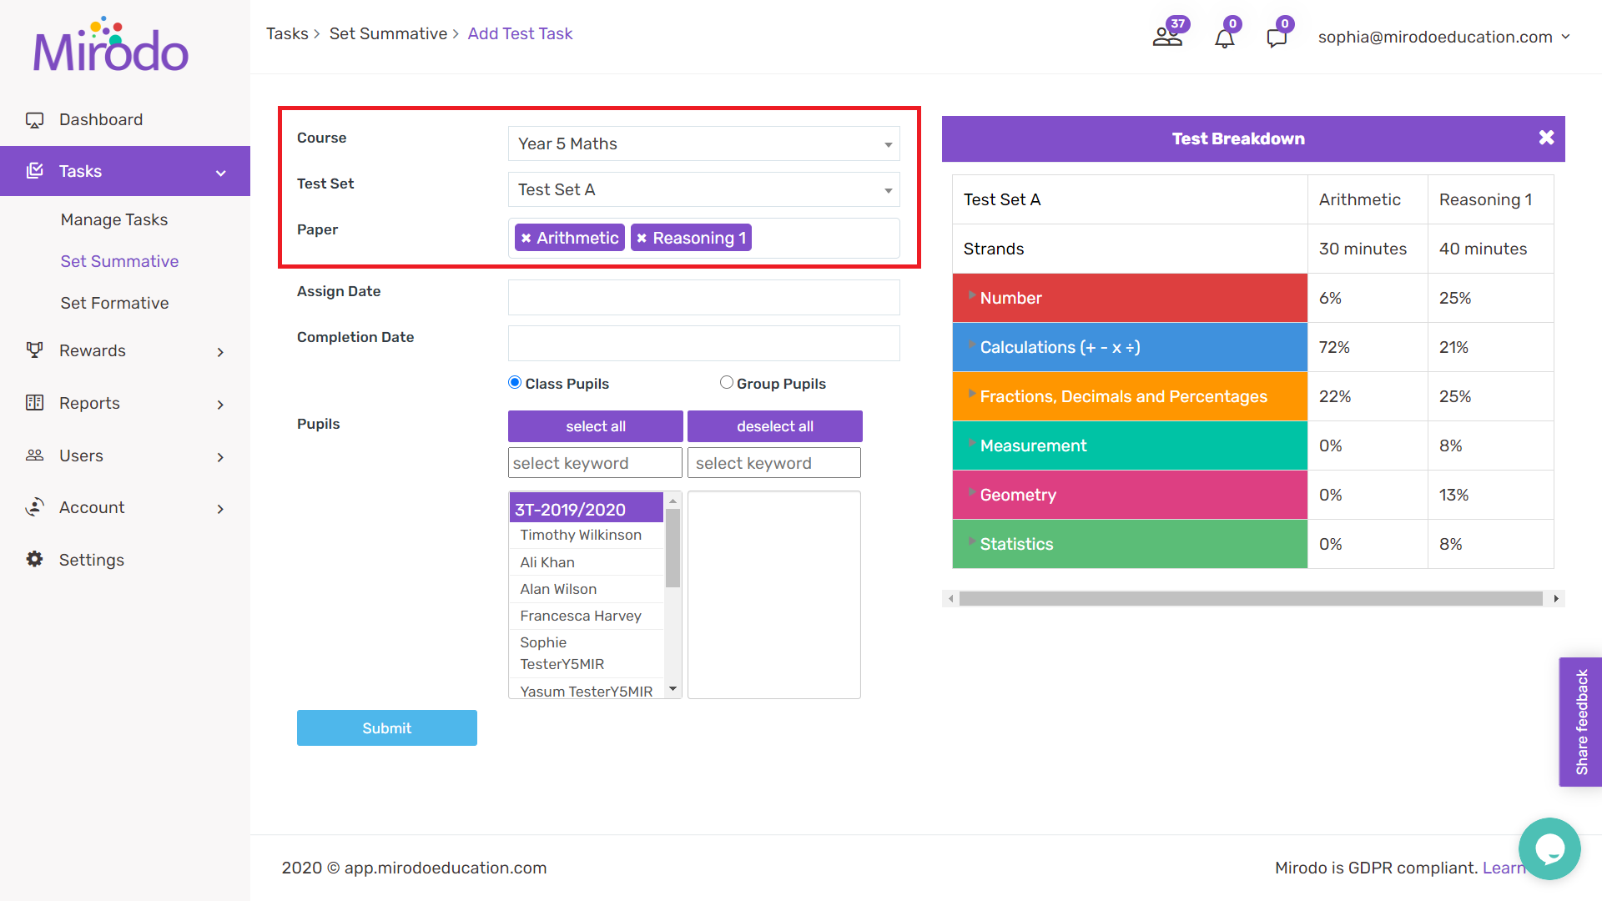Click the breakdown scroll right arrow
Screen dimensions: 1602x901
tap(1556, 598)
